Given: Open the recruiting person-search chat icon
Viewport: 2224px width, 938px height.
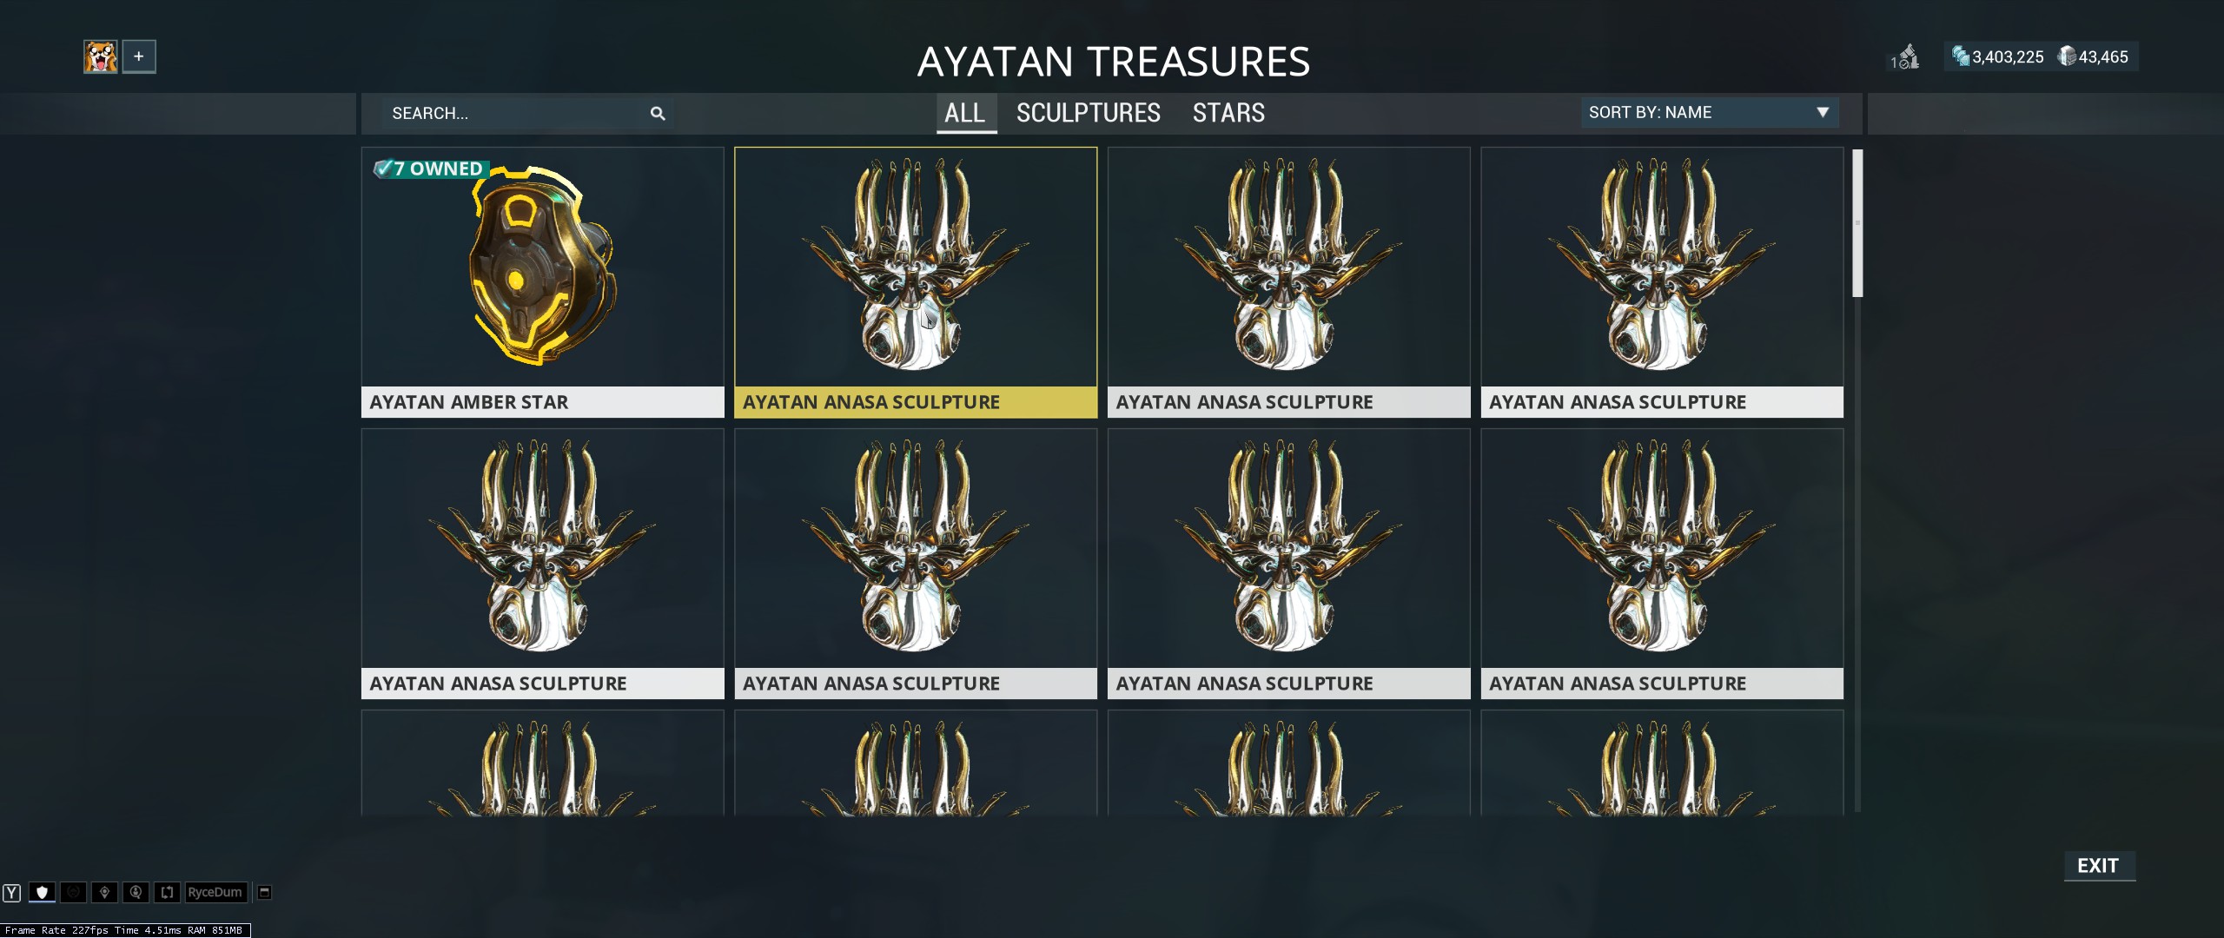Looking at the screenshot, I should point(136,892).
